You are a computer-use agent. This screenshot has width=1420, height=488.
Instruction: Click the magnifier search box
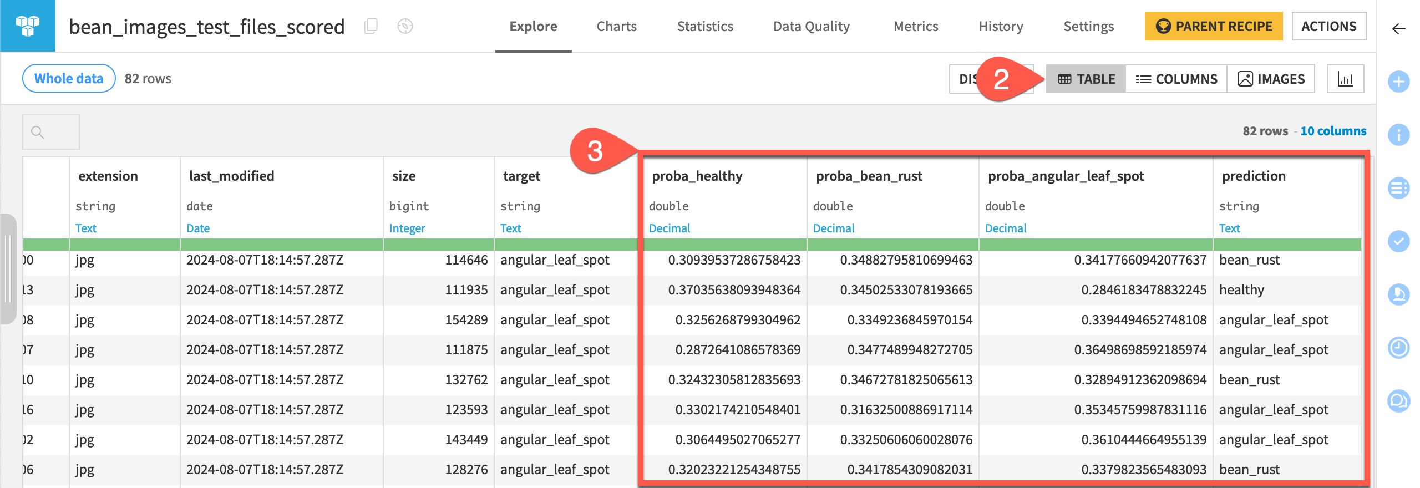pos(51,132)
